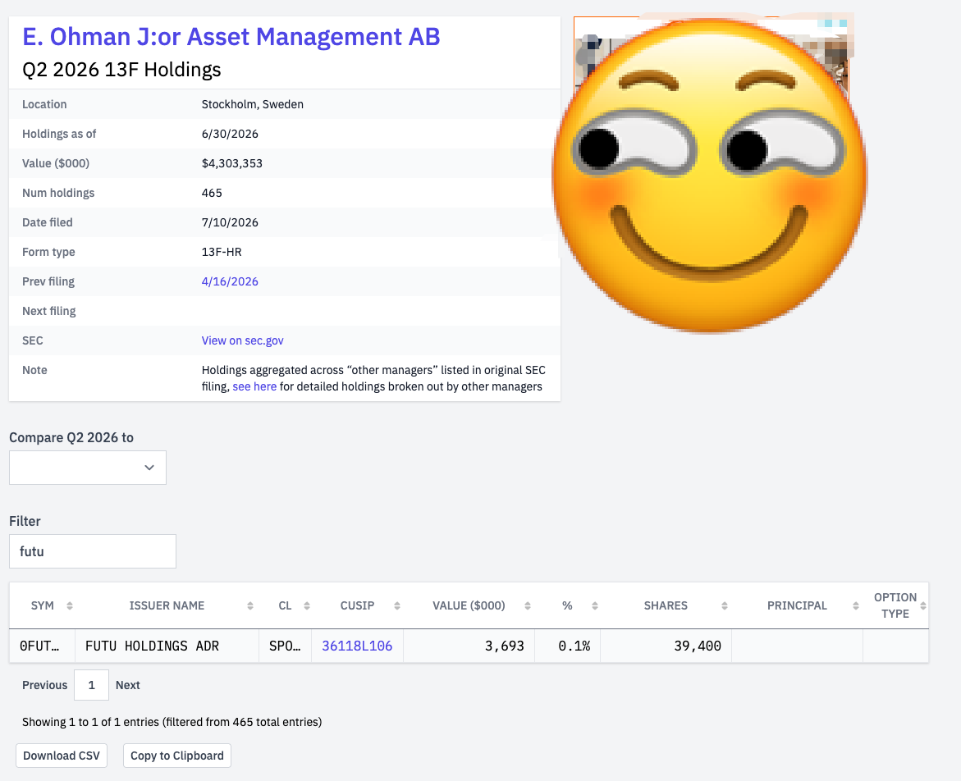Sort table by CL column
Image resolution: width=961 pixels, height=781 pixels.
285,605
